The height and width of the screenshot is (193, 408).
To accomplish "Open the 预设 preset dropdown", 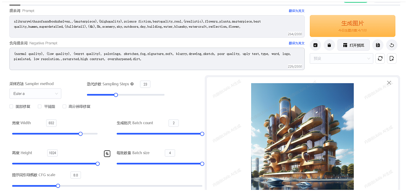I will pos(341,59).
